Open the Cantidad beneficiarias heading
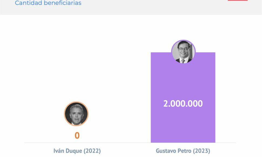 pyautogui.click(x=48, y=3)
